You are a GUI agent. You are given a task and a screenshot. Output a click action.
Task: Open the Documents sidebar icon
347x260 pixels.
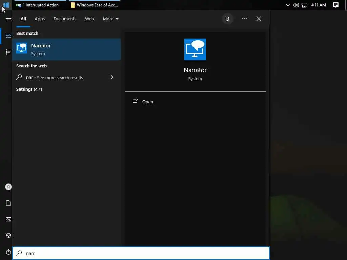tap(8, 203)
